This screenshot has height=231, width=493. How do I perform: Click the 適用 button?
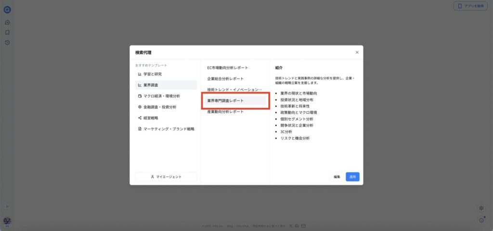pos(352,177)
